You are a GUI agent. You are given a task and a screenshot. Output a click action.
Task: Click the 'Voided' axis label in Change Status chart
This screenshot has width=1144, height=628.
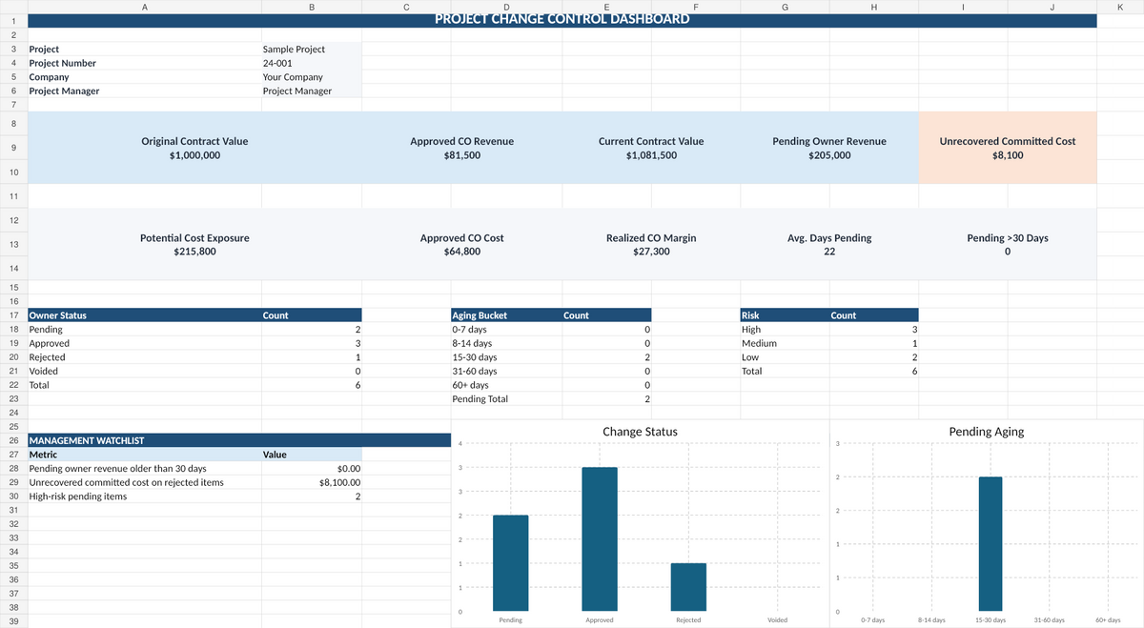point(777,620)
